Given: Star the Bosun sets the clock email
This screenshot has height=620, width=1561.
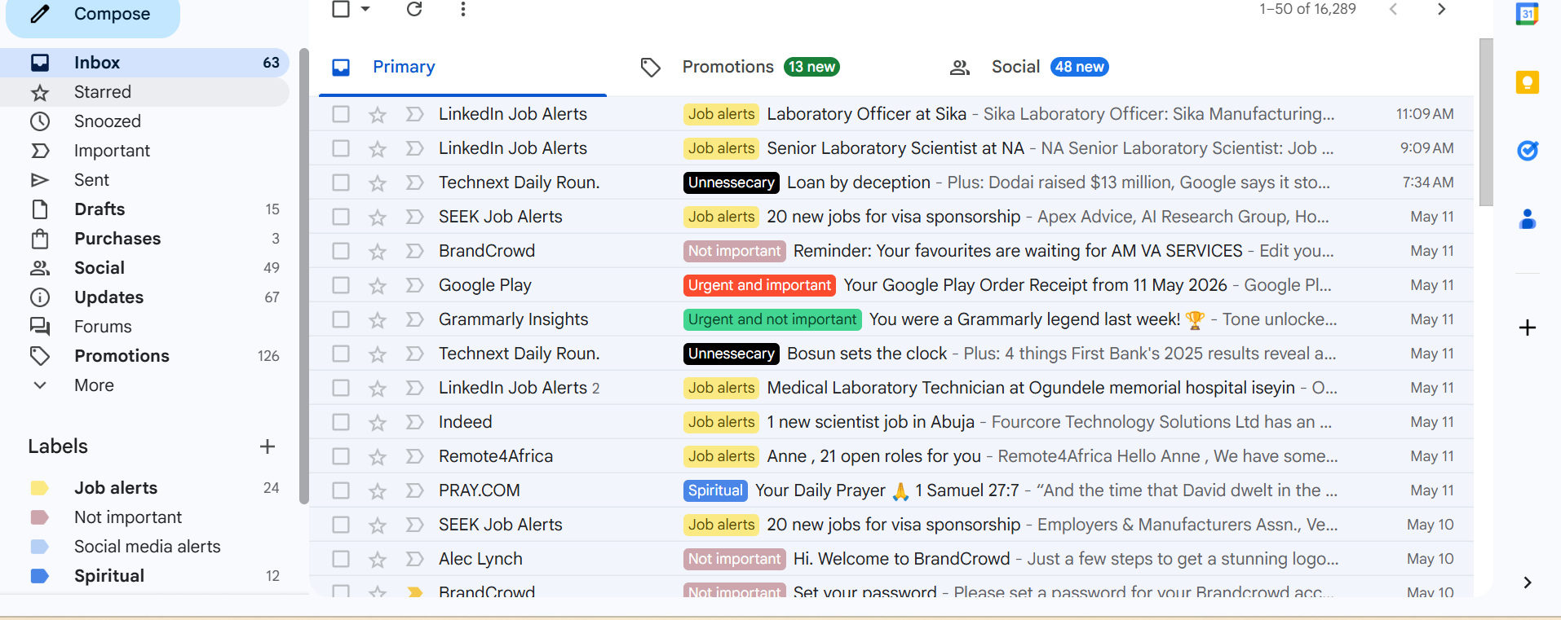Looking at the screenshot, I should (377, 354).
